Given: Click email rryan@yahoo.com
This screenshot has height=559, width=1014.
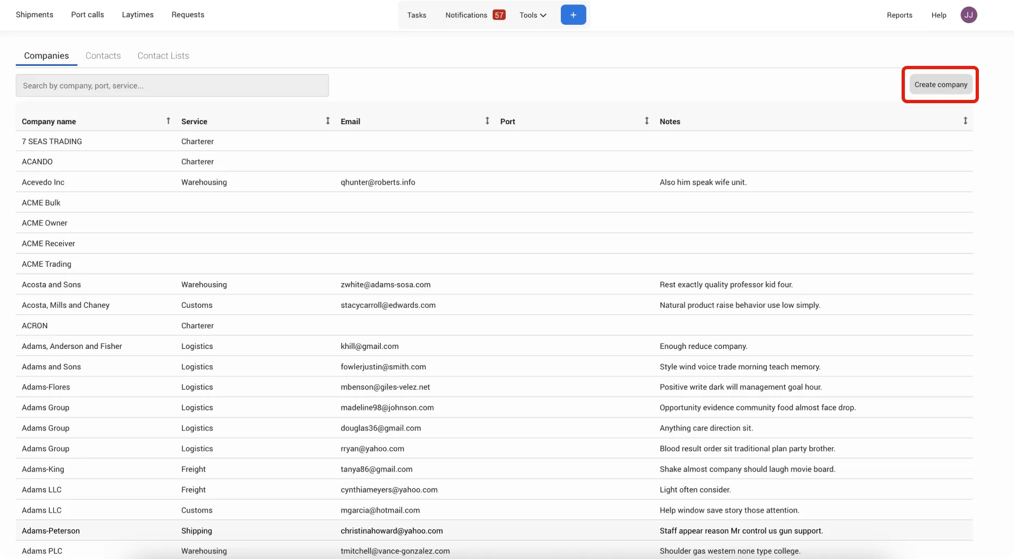Looking at the screenshot, I should (x=372, y=449).
